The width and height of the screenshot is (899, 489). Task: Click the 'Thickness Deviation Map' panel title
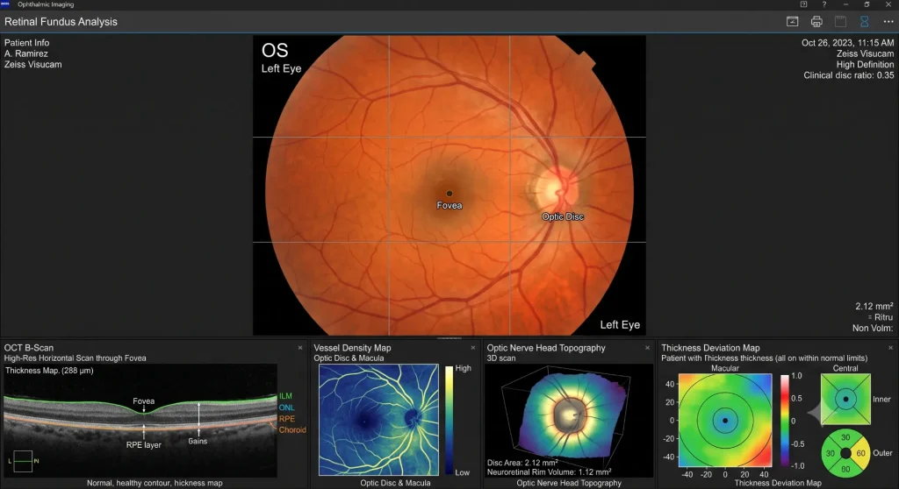point(710,348)
